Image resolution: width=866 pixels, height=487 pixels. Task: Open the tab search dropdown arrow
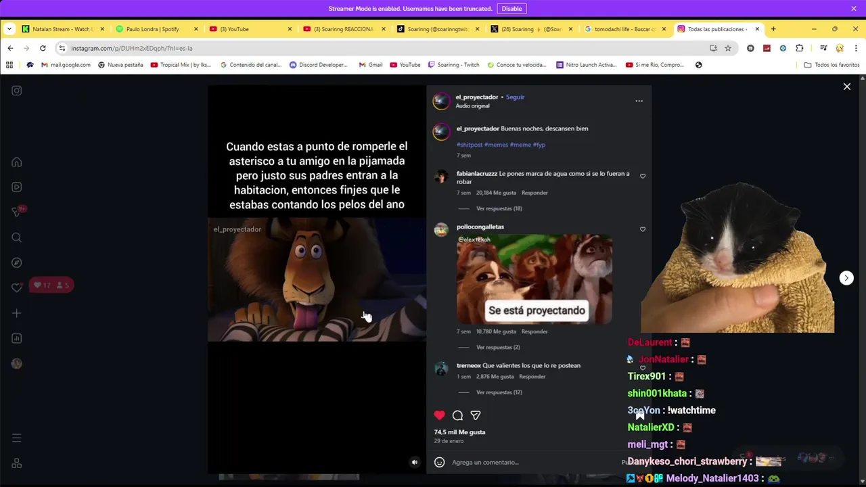coord(9,29)
